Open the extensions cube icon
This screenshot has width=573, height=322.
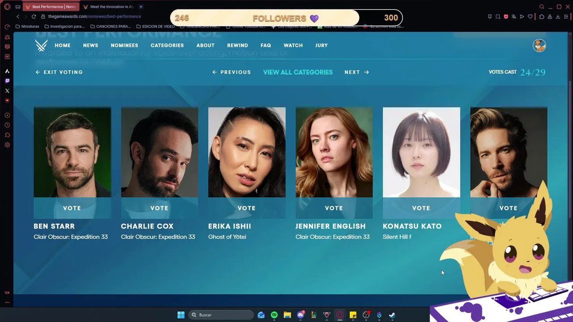pos(542,17)
